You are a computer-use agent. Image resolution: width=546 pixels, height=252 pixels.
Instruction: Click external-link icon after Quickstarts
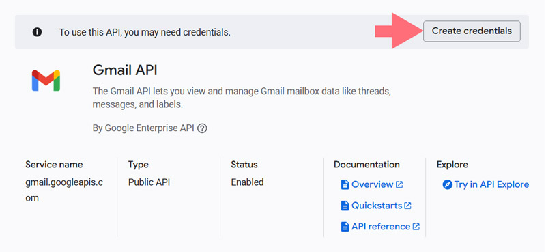pos(407,206)
